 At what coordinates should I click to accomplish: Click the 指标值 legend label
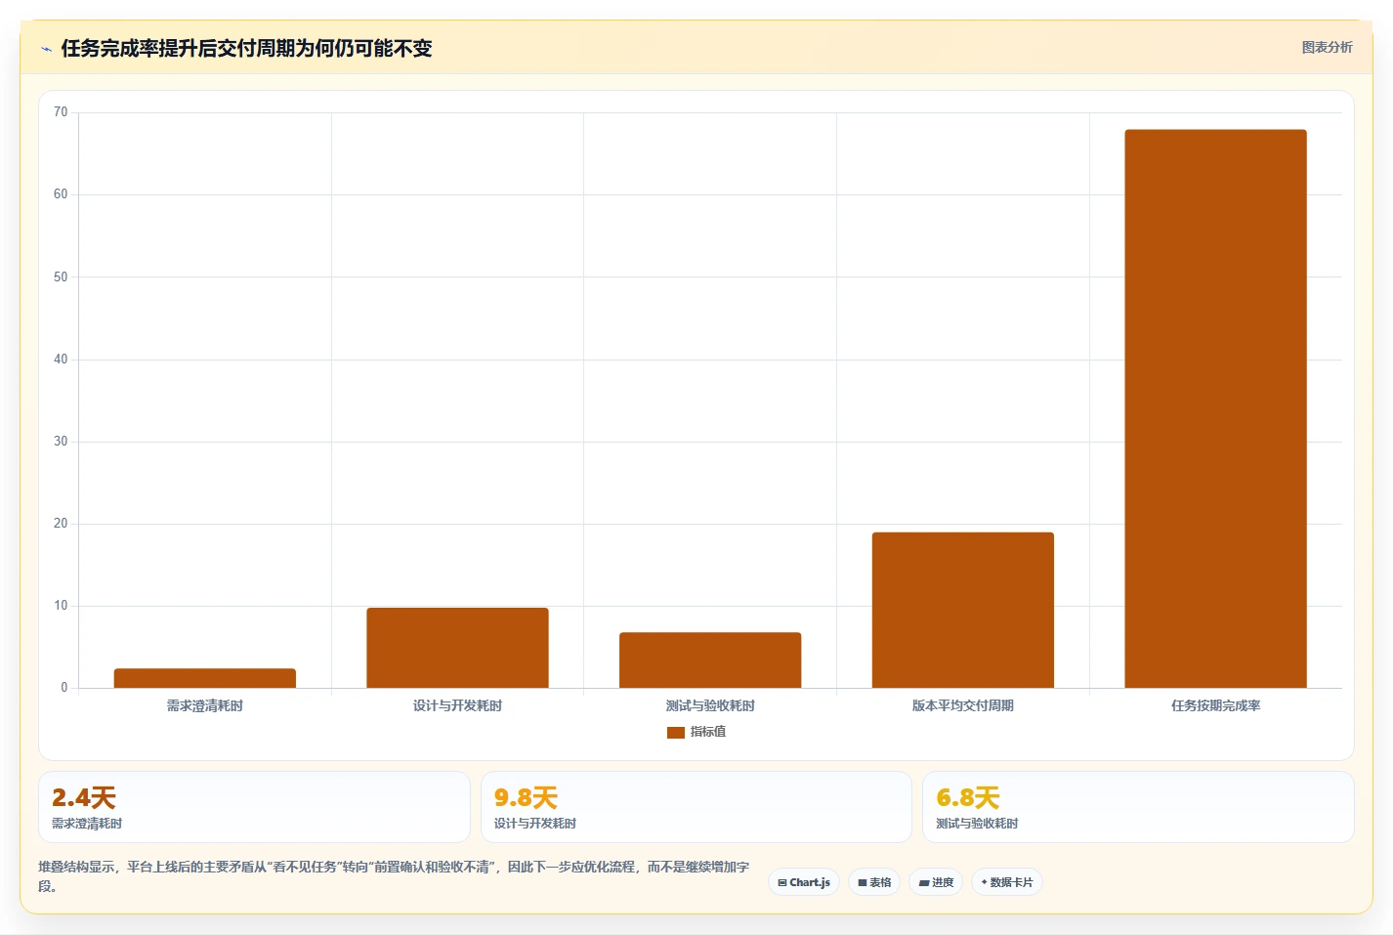point(708,732)
